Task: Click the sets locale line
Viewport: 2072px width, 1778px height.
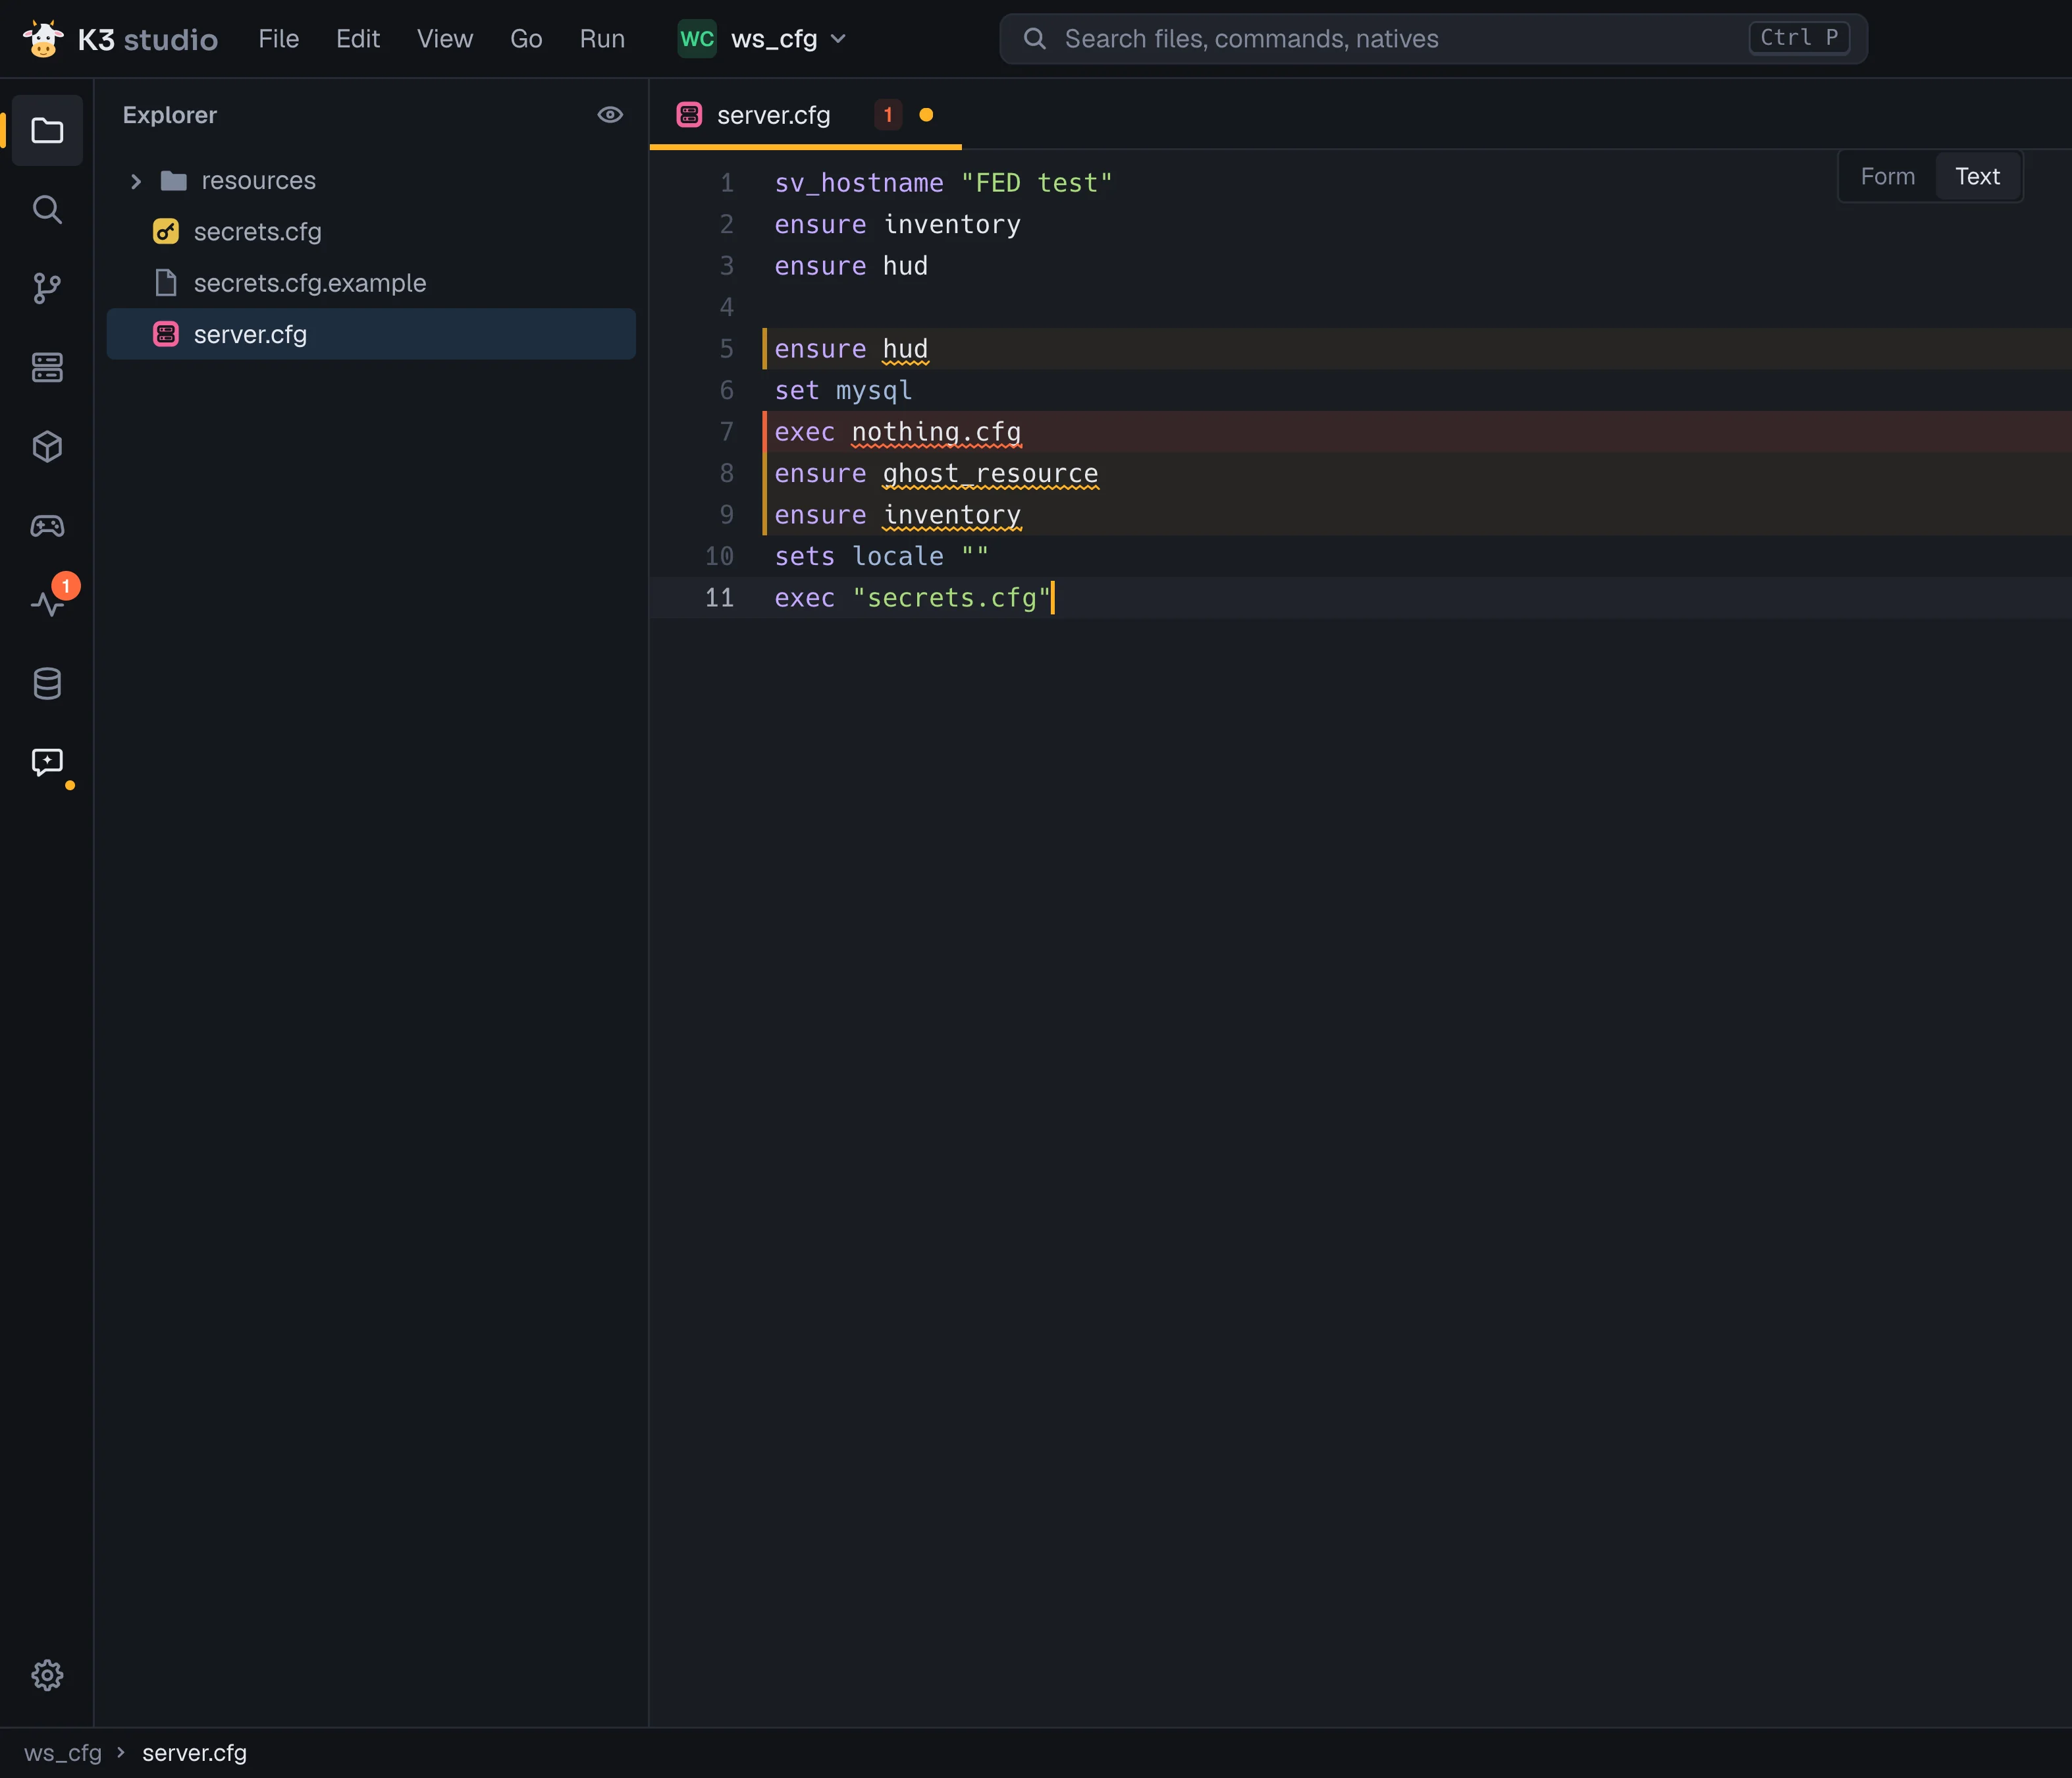Action: click(x=881, y=557)
